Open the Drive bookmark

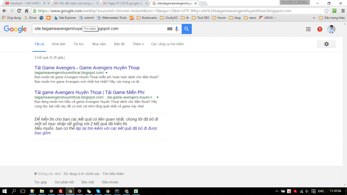pyautogui.click(x=30, y=18)
